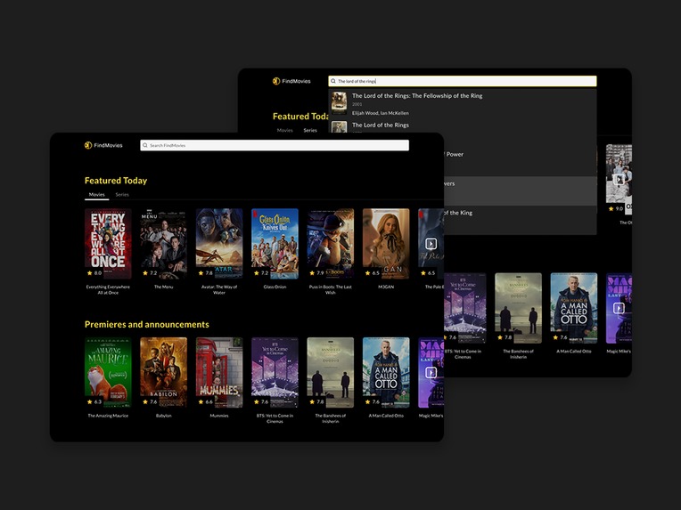Choose 'The Lord of the Rings' second search suggestion
Viewport: 681px width, 510px height.
[463, 126]
